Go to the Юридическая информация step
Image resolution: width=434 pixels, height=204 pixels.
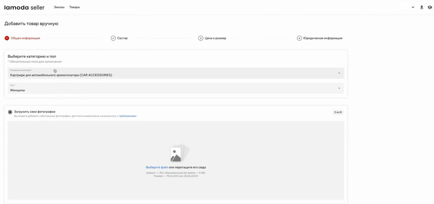pyautogui.click(x=323, y=38)
